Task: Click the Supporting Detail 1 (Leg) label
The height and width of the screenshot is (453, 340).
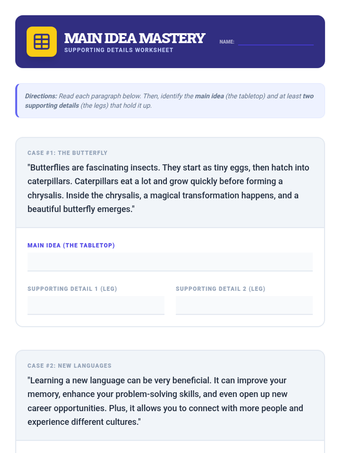Action: tap(72, 289)
